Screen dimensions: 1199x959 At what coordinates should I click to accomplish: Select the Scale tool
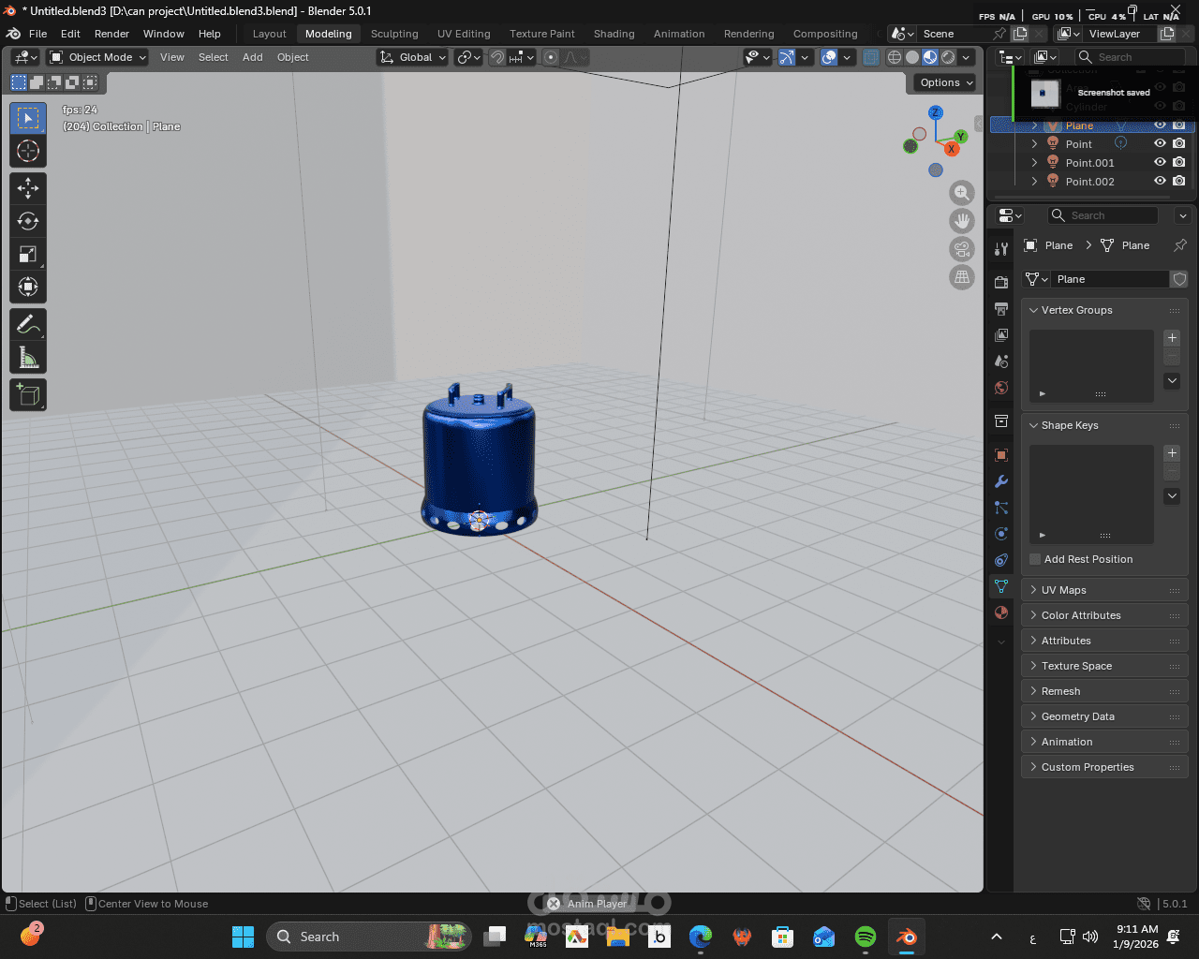pos(28,254)
